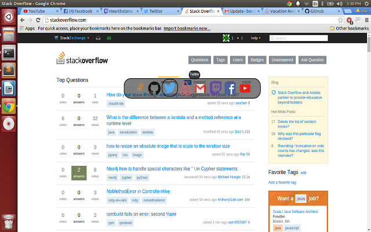Viewport: 371px width, 232px height.
Task: Select Stack Overflow icon in the switcher overlay
Action: pos(140,88)
